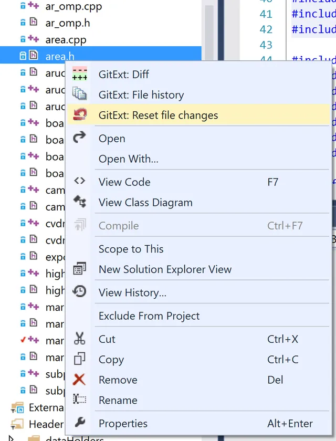Click the GitExt Diff icon

coord(80,74)
